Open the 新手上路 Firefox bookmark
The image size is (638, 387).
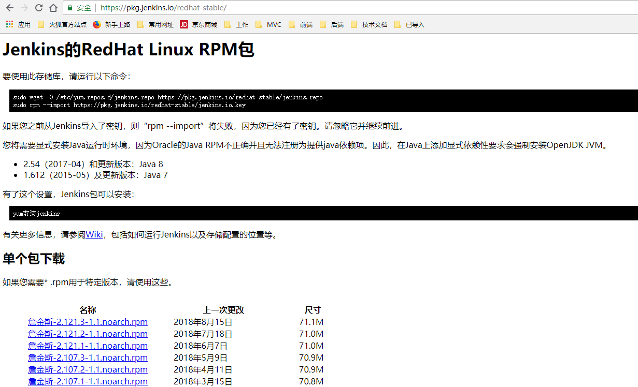[x=111, y=24]
